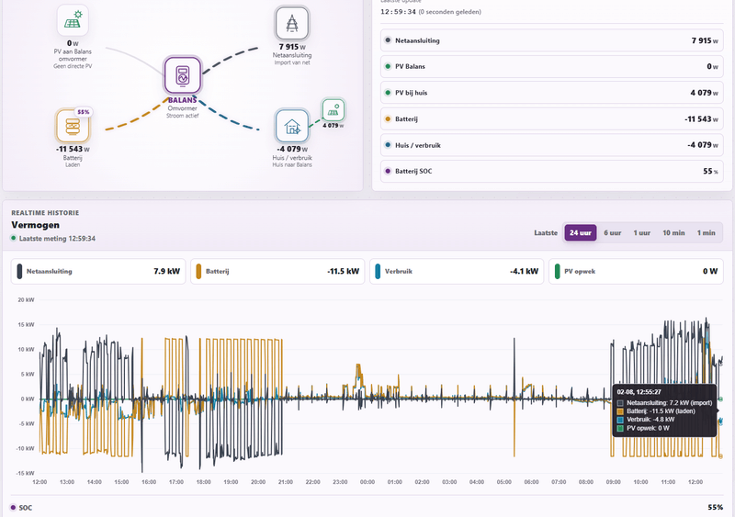Toggle the Batterij -11.5 kW series card

277,272
